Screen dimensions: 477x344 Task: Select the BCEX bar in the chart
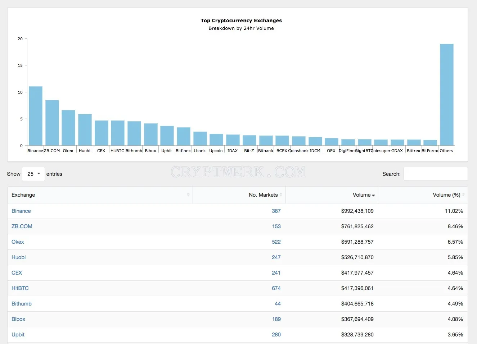[x=282, y=141]
